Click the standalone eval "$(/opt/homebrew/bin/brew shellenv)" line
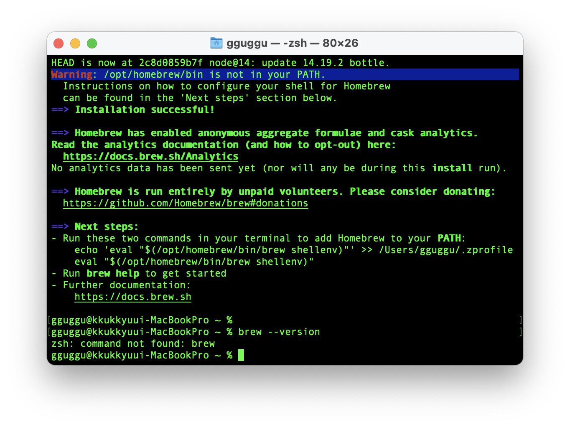The image size is (570, 427). pos(194,262)
